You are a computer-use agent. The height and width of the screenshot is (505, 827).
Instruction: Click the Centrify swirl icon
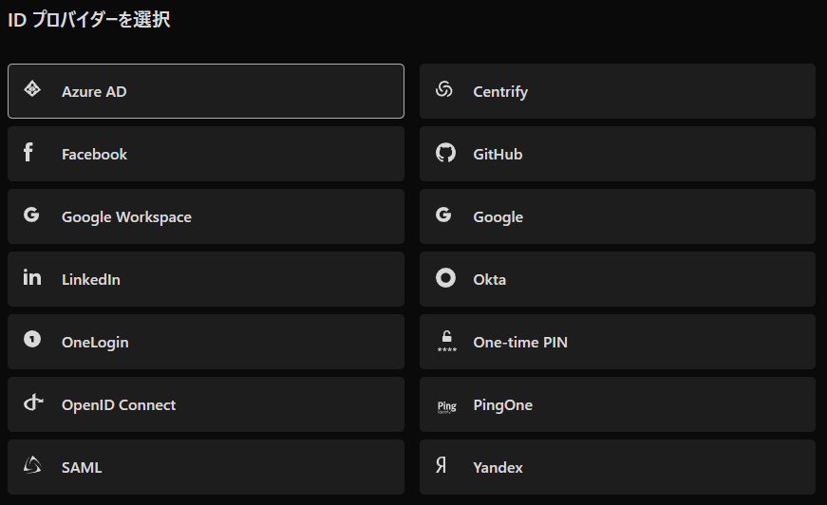pos(444,89)
